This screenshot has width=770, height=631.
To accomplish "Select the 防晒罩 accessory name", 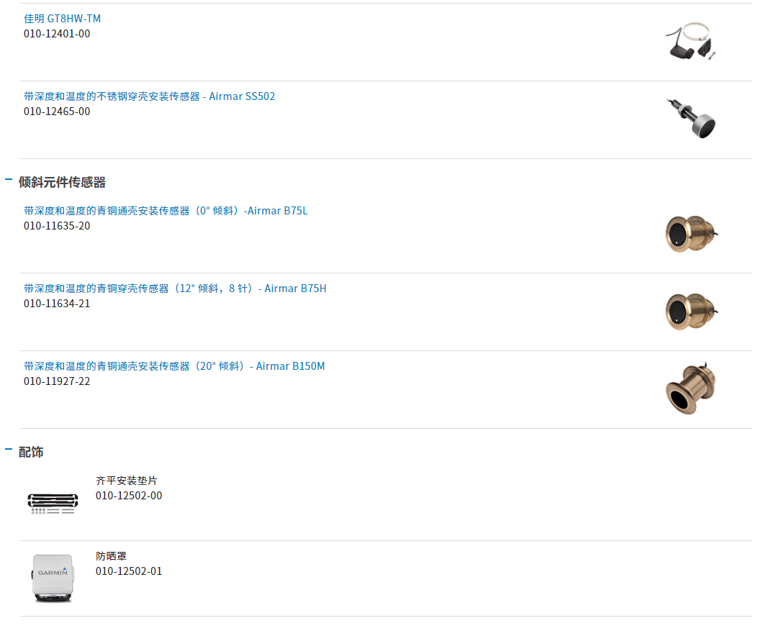I will [111, 556].
